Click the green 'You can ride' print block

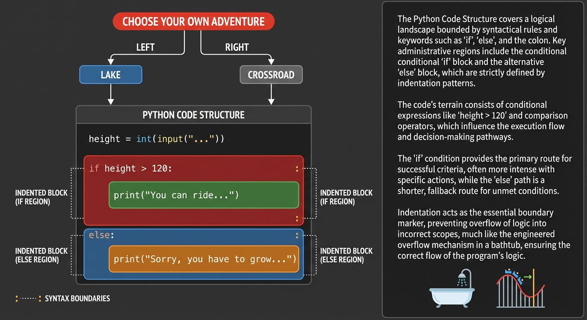pyautogui.click(x=203, y=195)
